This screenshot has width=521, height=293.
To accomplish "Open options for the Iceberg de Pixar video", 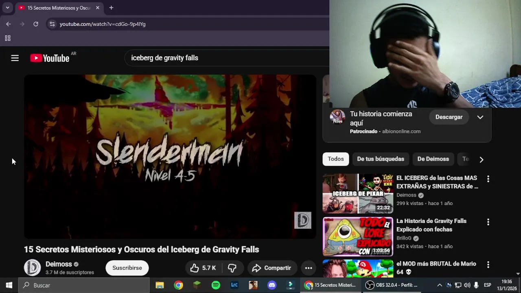I will point(488,179).
